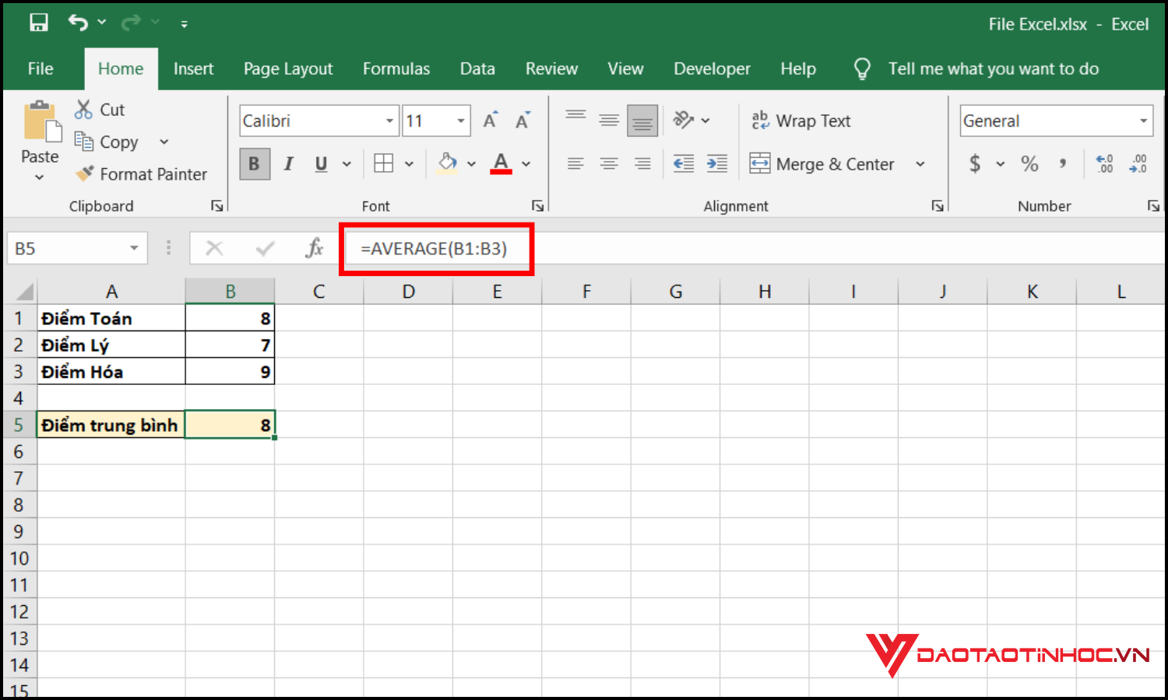Click the Format Painter brush icon
The width and height of the screenshot is (1168, 700).
point(84,173)
